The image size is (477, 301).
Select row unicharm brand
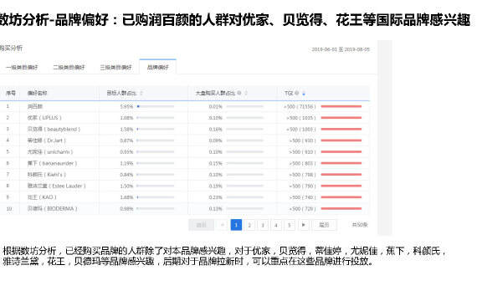click(x=184, y=151)
